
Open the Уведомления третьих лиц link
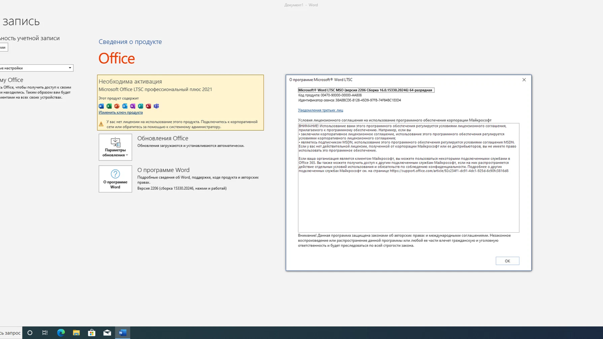coord(321,110)
